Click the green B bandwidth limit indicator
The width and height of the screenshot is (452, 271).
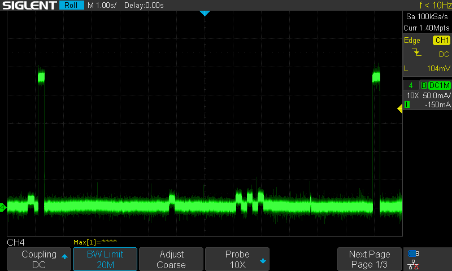coord(424,85)
